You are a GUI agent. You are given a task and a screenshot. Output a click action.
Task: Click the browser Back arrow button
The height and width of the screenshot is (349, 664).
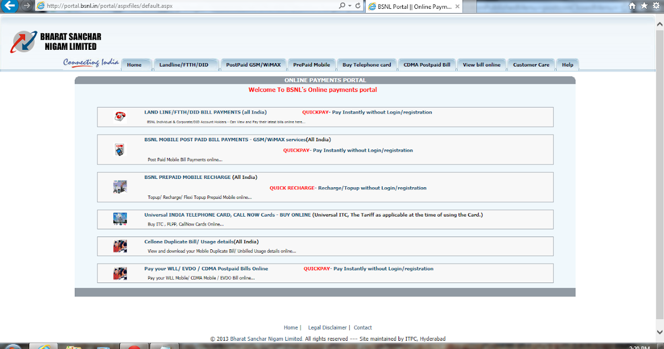coord(10,6)
